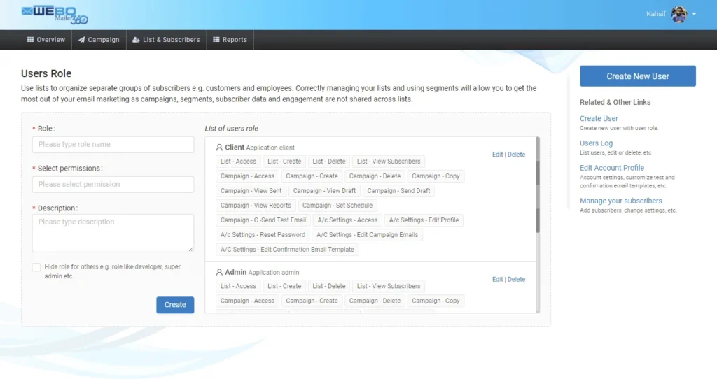
Task: Click the Client role user icon
Action: (x=219, y=148)
